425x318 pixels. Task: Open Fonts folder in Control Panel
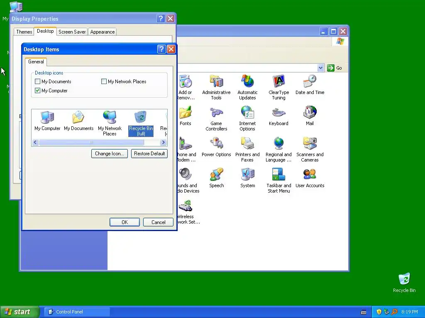[186, 116]
